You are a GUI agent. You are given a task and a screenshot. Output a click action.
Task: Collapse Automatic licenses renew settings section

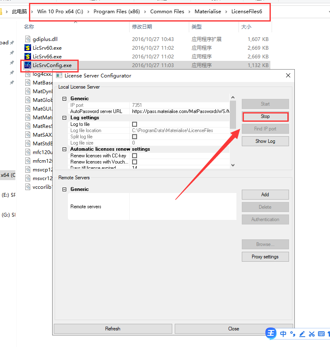click(65, 149)
